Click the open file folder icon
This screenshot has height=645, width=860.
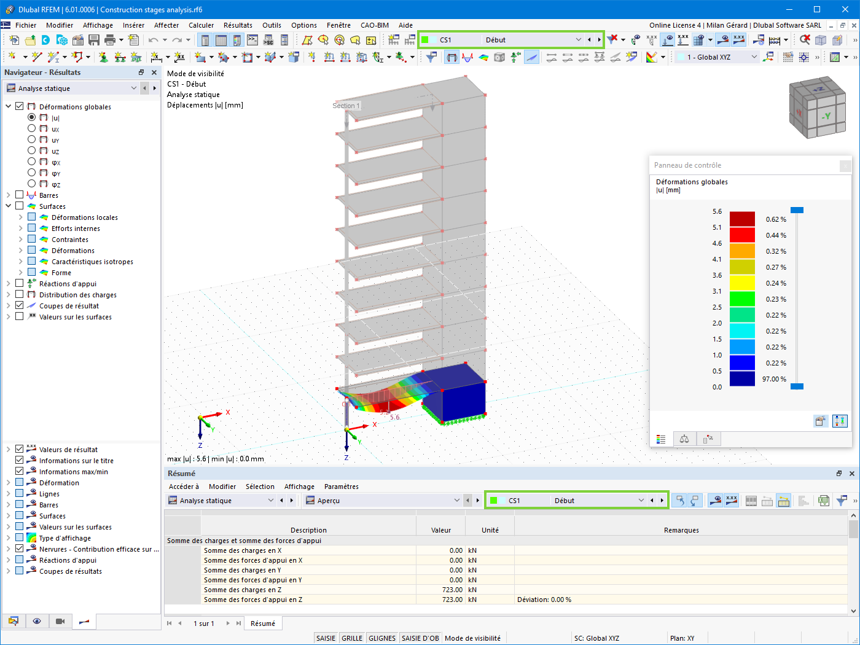click(30, 40)
